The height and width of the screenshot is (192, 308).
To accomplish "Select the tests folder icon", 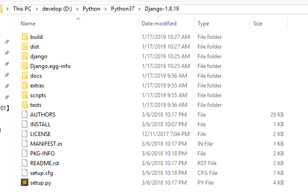I will click(x=25, y=105).
